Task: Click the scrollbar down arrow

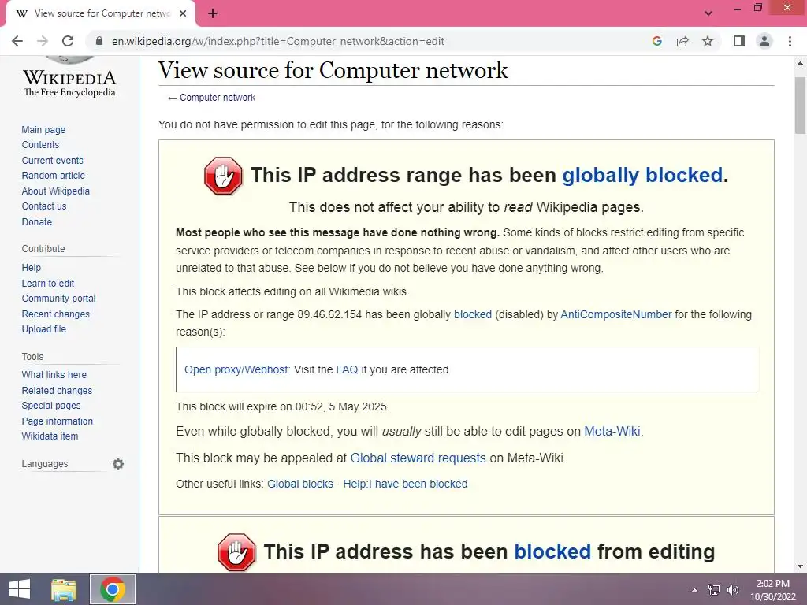Action: coord(800,566)
